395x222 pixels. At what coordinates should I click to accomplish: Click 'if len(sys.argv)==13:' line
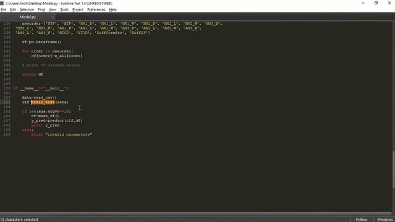[x=46, y=112]
